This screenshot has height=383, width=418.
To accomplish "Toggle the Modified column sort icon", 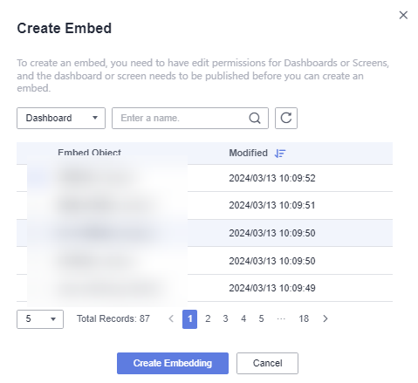I will [280, 153].
